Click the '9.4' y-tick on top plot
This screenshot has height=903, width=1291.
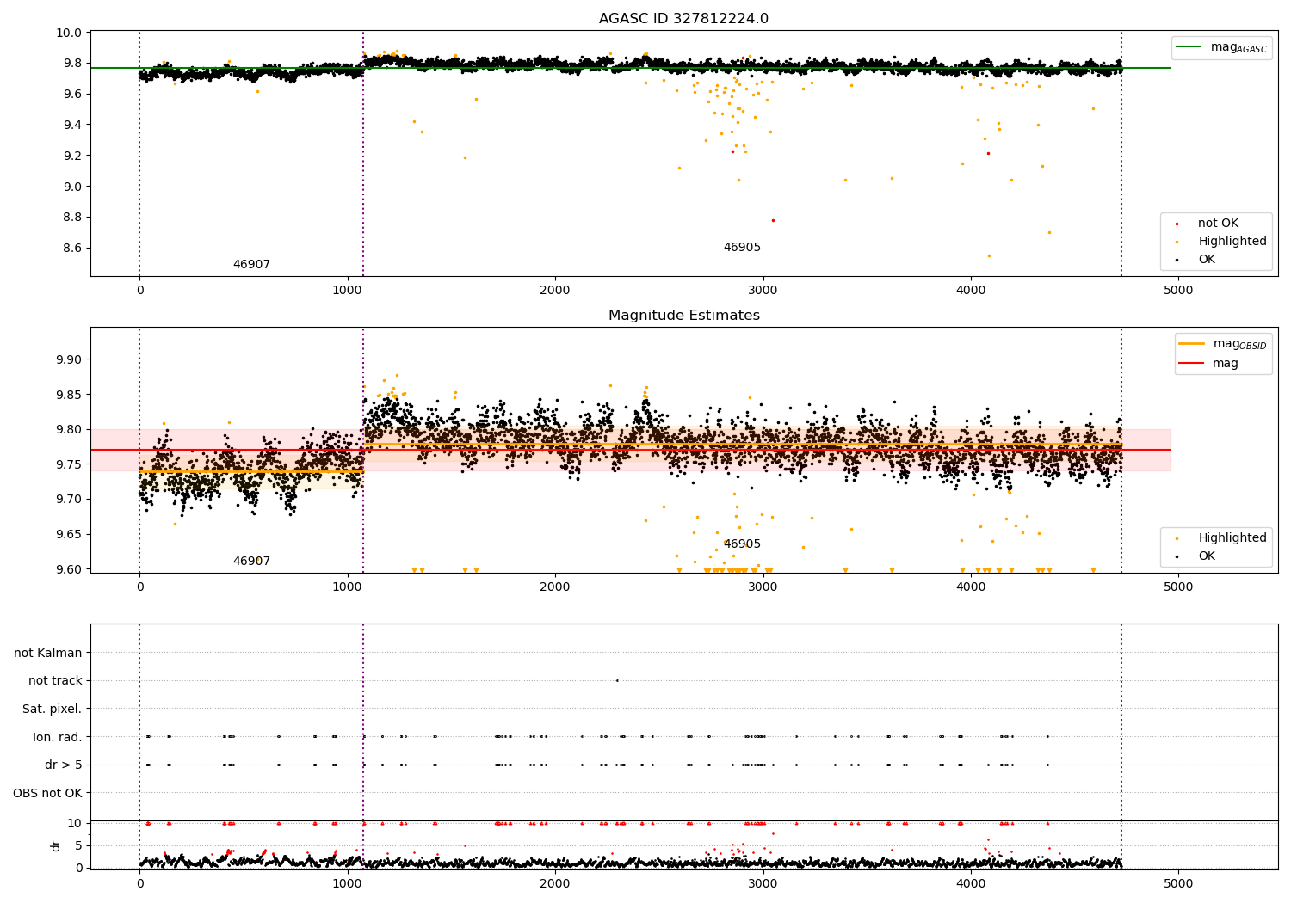point(74,125)
